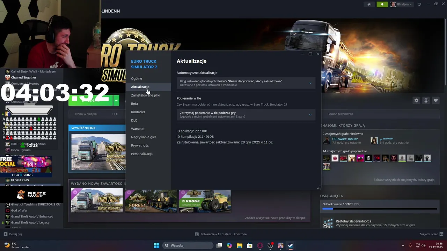Click Zobacz wszystkie nowe produkty w sklepie

coord(275,218)
